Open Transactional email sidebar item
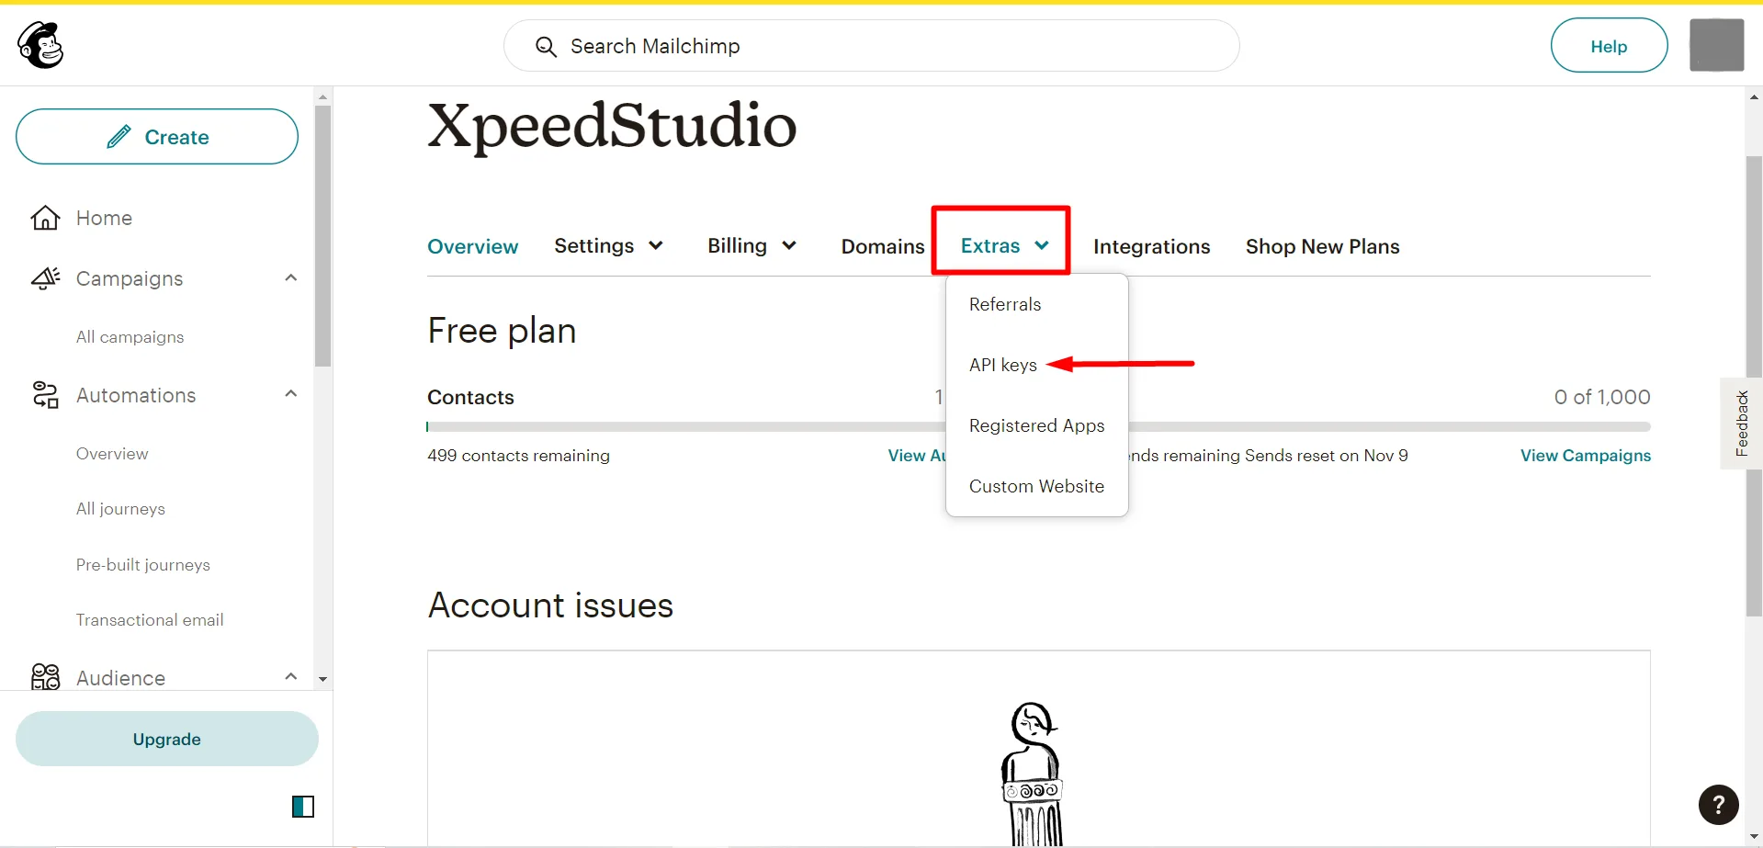This screenshot has height=848, width=1763. (150, 620)
